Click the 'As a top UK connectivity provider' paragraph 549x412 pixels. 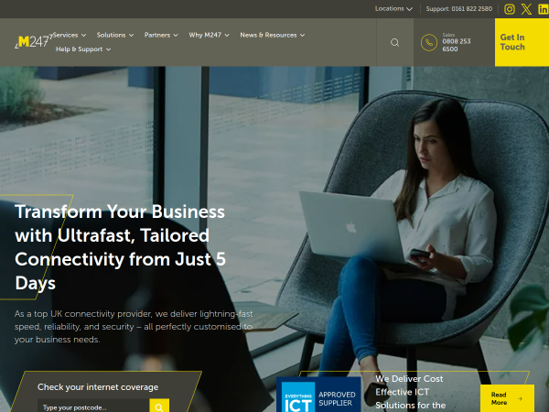(134, 327)
